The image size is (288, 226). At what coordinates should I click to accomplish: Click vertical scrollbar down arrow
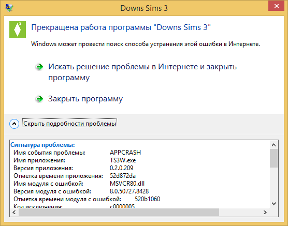coord(273,204)
